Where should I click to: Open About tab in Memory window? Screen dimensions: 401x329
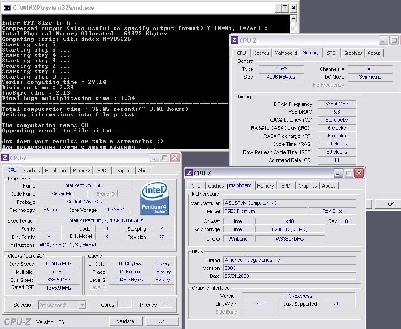pyautogui.click(x=374, y=53)
